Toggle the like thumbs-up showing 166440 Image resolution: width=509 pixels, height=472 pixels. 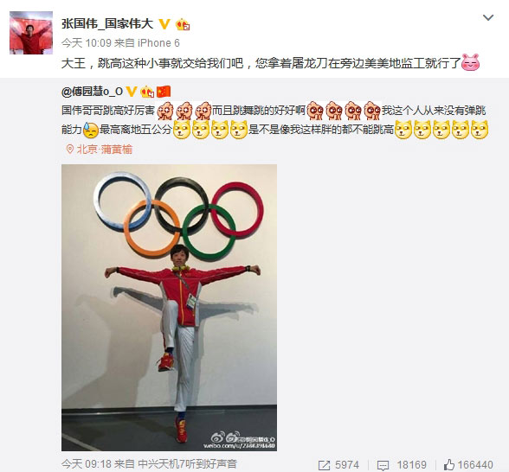point(449,465)
